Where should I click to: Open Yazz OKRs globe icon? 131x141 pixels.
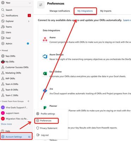point(3,56)
